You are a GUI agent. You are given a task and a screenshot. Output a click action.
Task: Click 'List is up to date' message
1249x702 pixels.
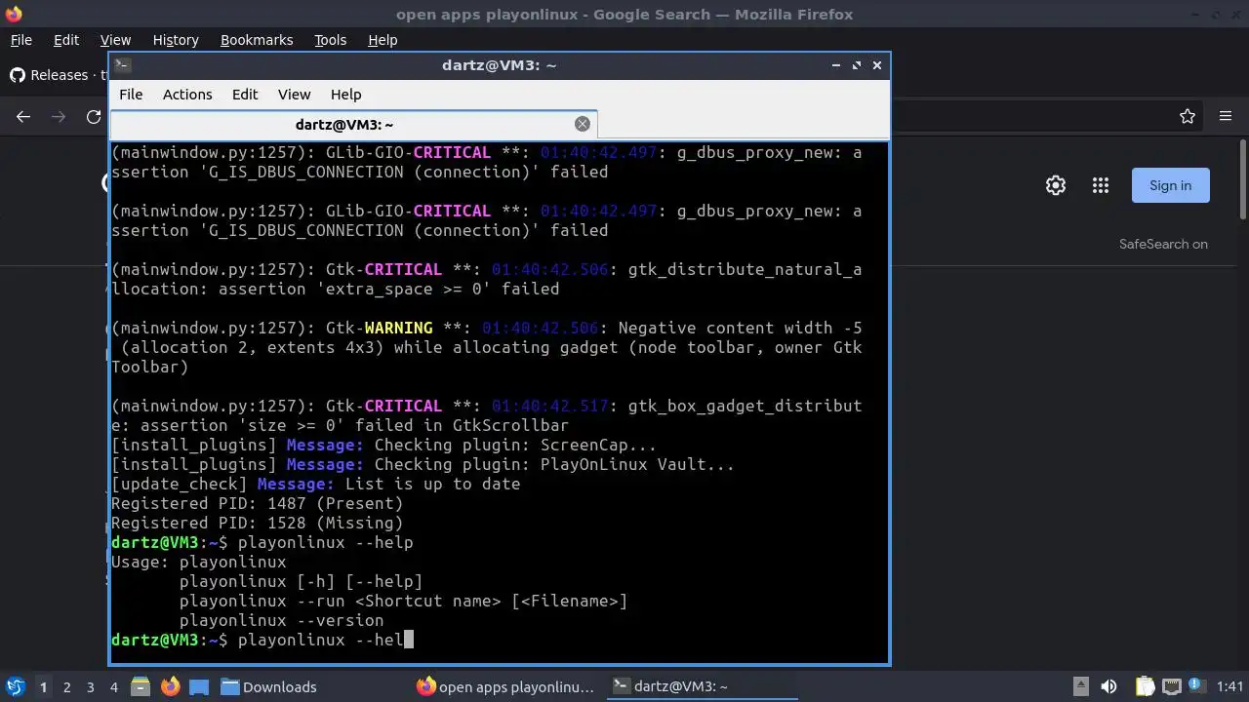(x=432, y=484)
